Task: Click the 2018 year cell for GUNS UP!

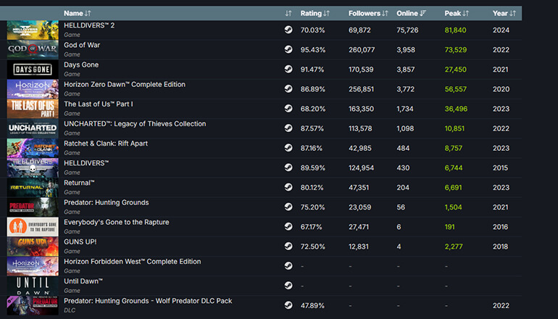Action: tap(500, 246)
